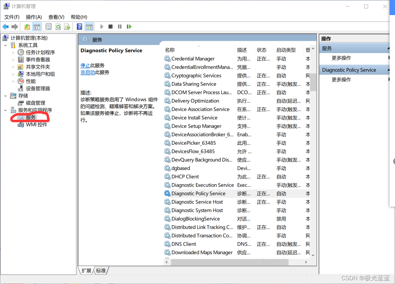
Task: Expand the 共享文件夹 node
Action: [x=13, y=67]
